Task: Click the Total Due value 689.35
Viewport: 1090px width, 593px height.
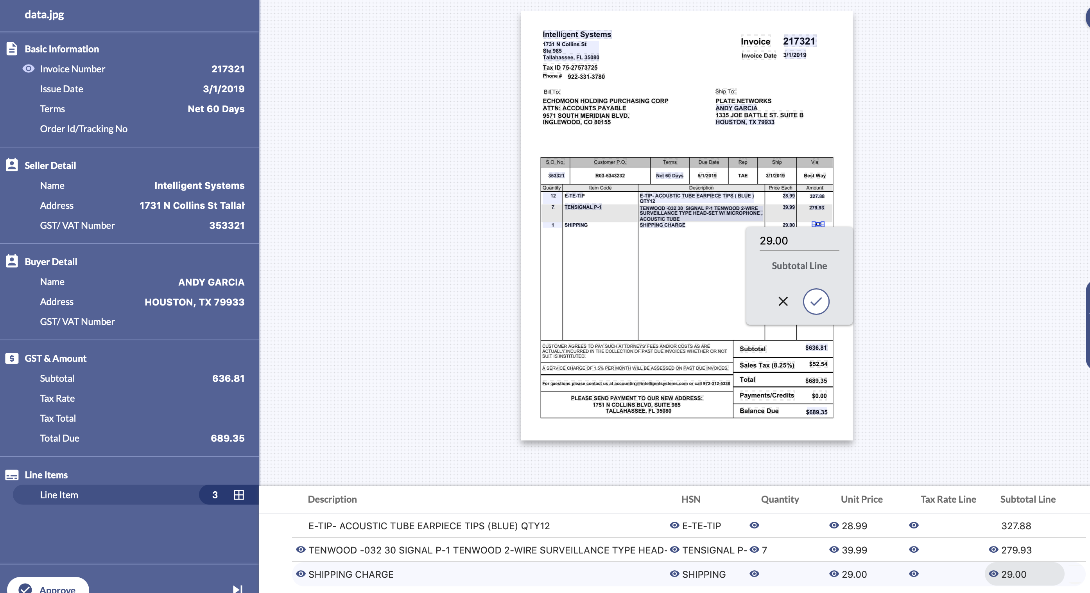Action: (x=228, y=438)
